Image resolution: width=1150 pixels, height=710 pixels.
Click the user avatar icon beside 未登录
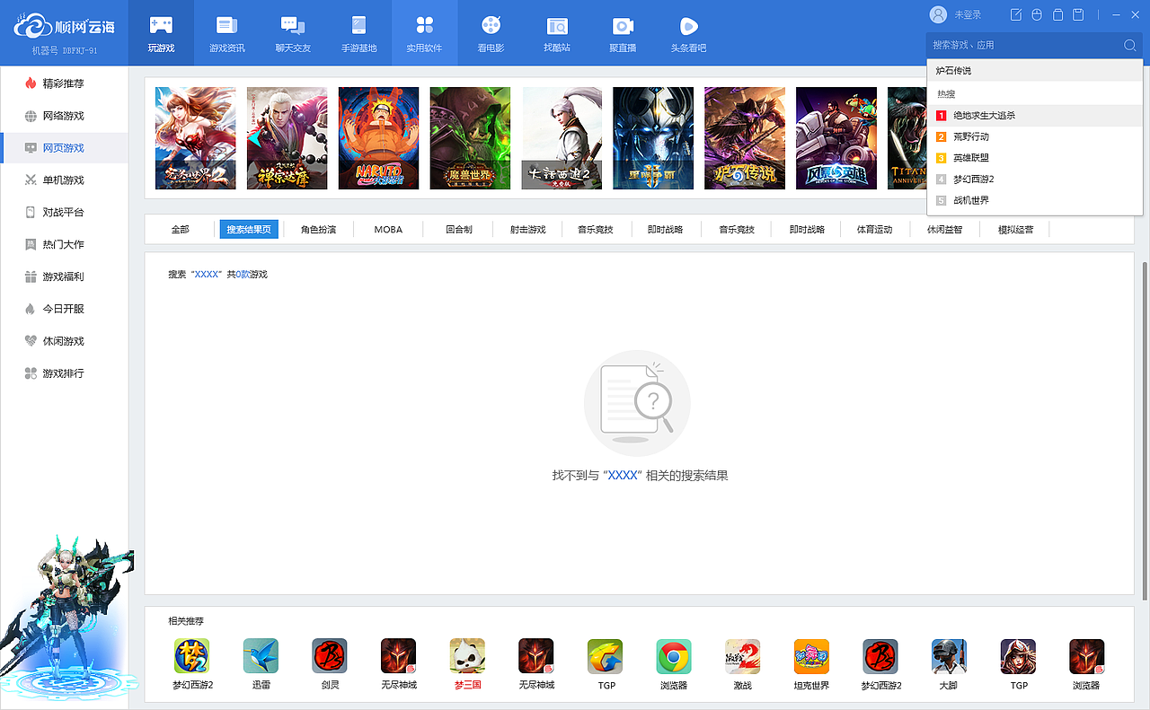(x=938, y=14)
